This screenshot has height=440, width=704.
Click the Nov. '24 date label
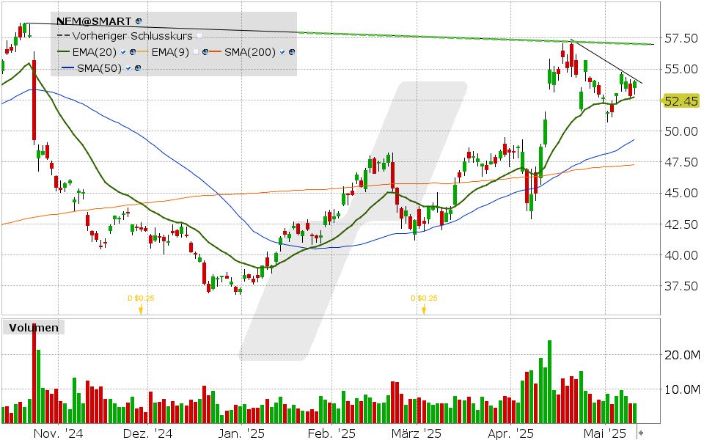(x=59, y=433)
